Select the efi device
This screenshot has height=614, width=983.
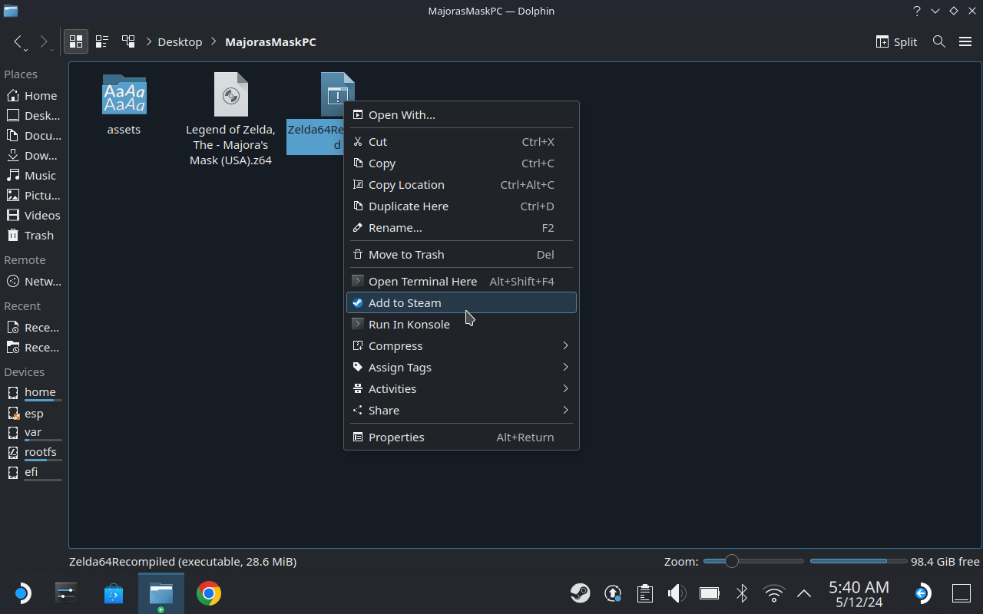tap(34, 473)
